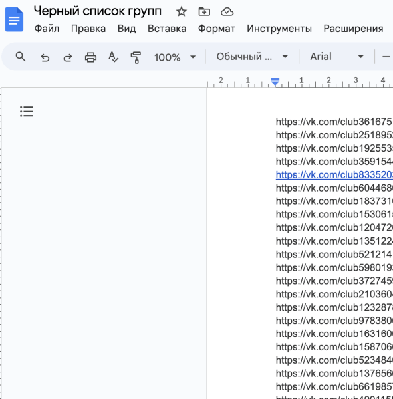
Task: Open the Инструменты menu
Action: coord(279,29)
